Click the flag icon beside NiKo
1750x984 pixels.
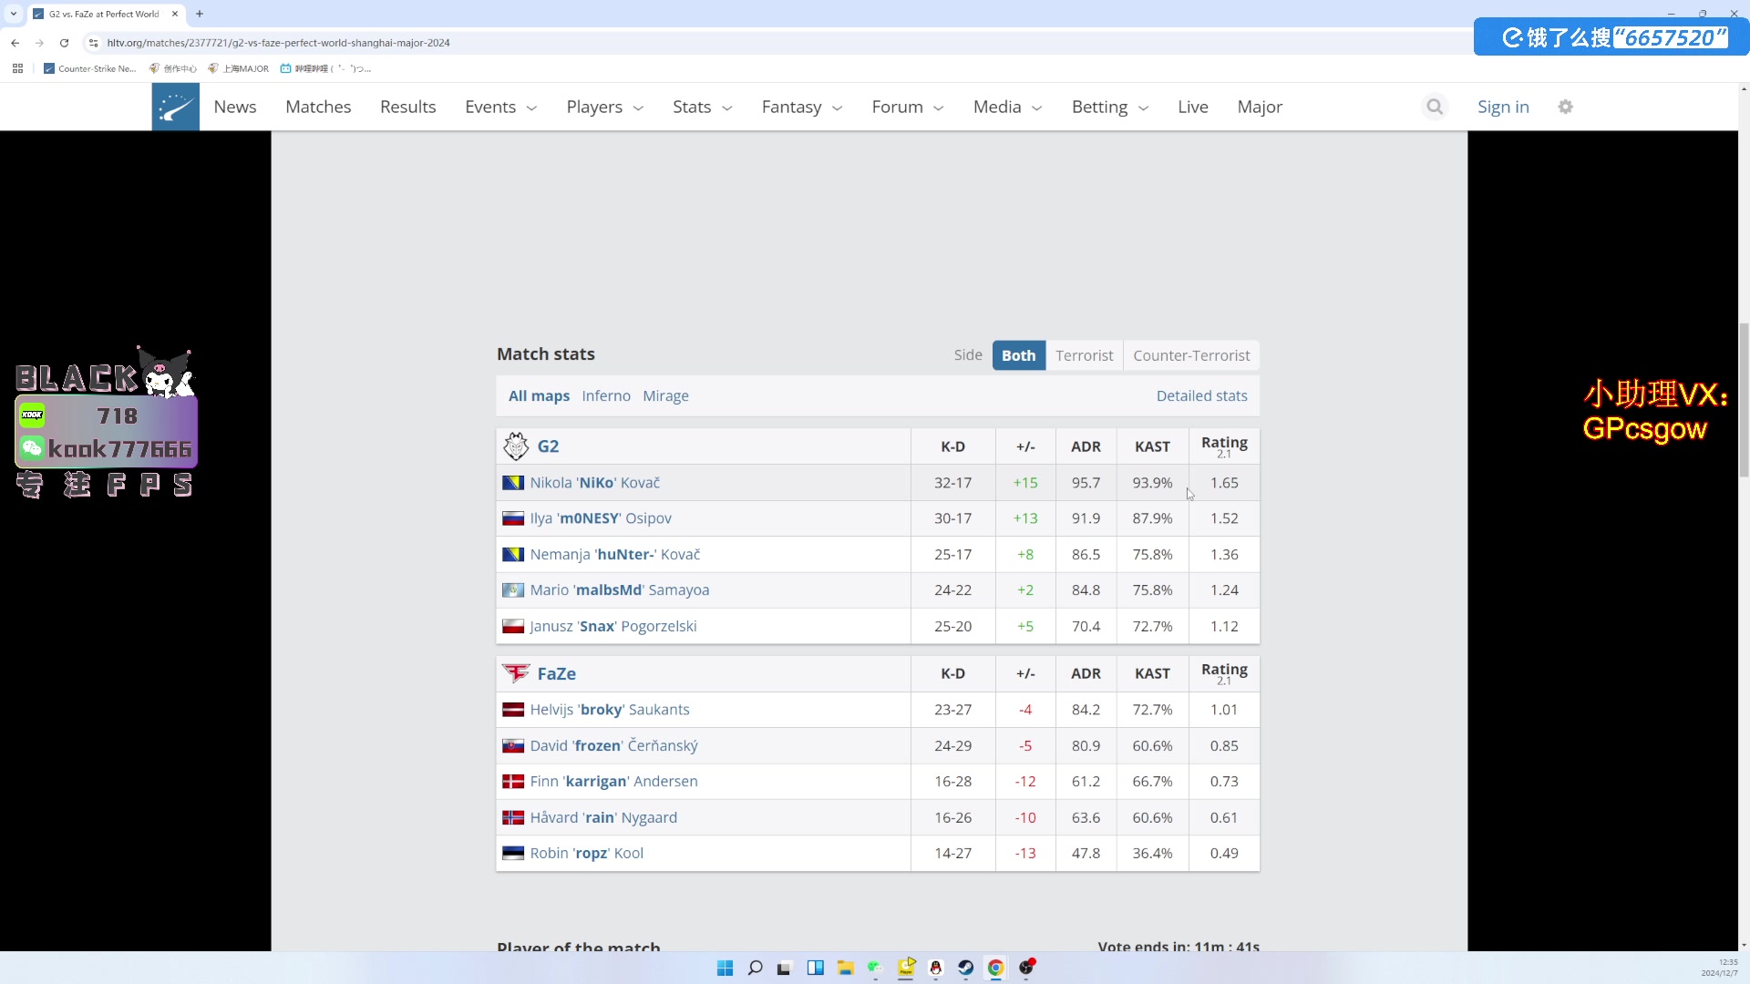(x=513, y=483)
